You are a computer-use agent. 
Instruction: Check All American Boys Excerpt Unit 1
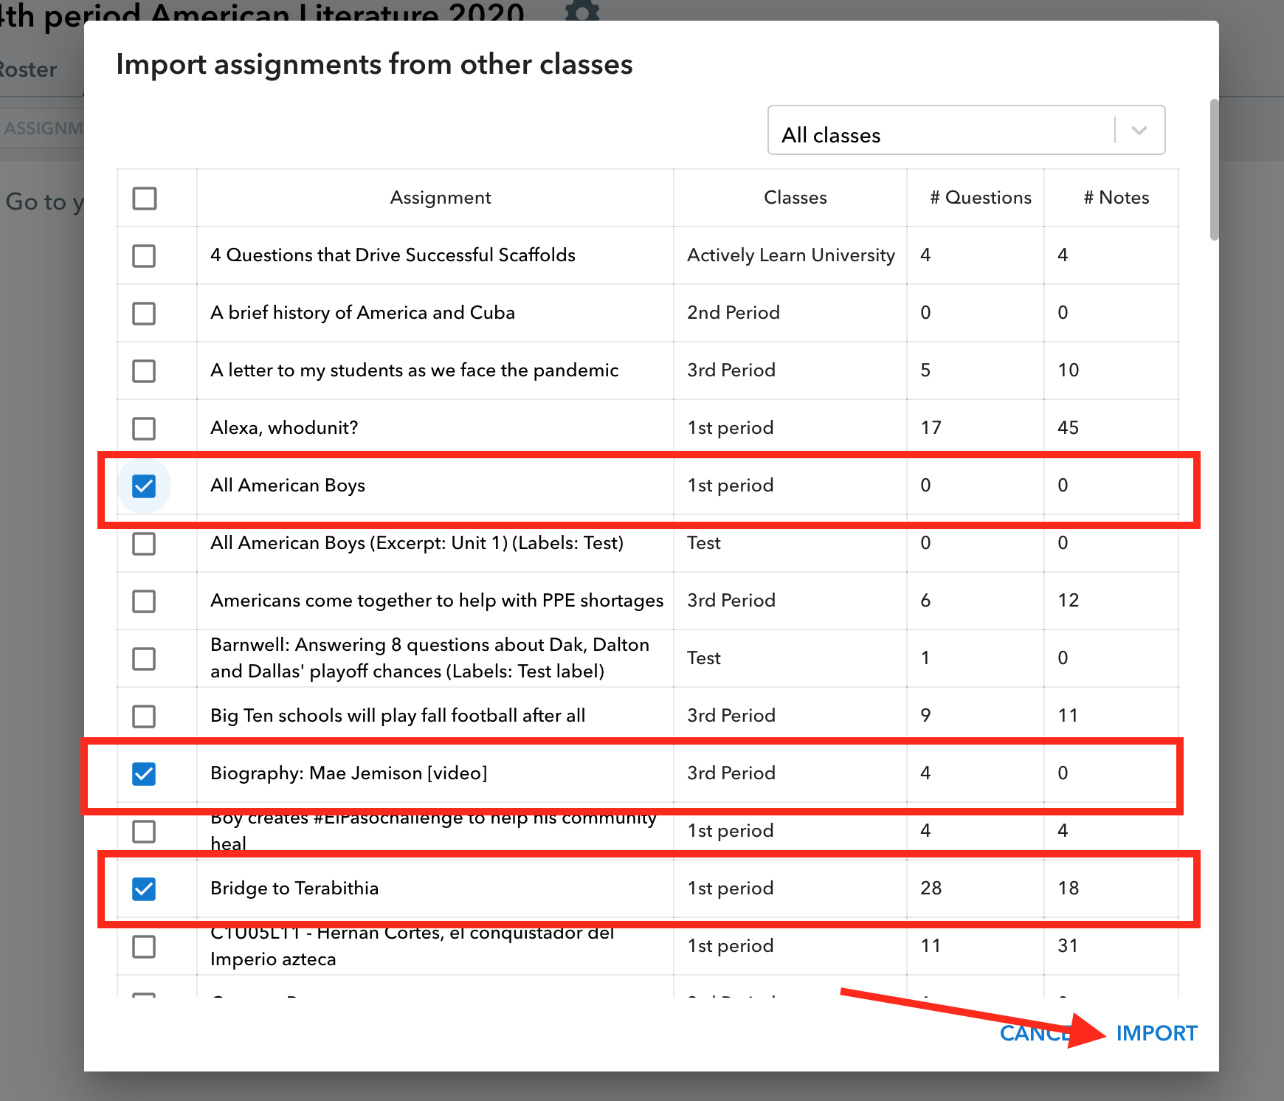click(x=144, y=544)
